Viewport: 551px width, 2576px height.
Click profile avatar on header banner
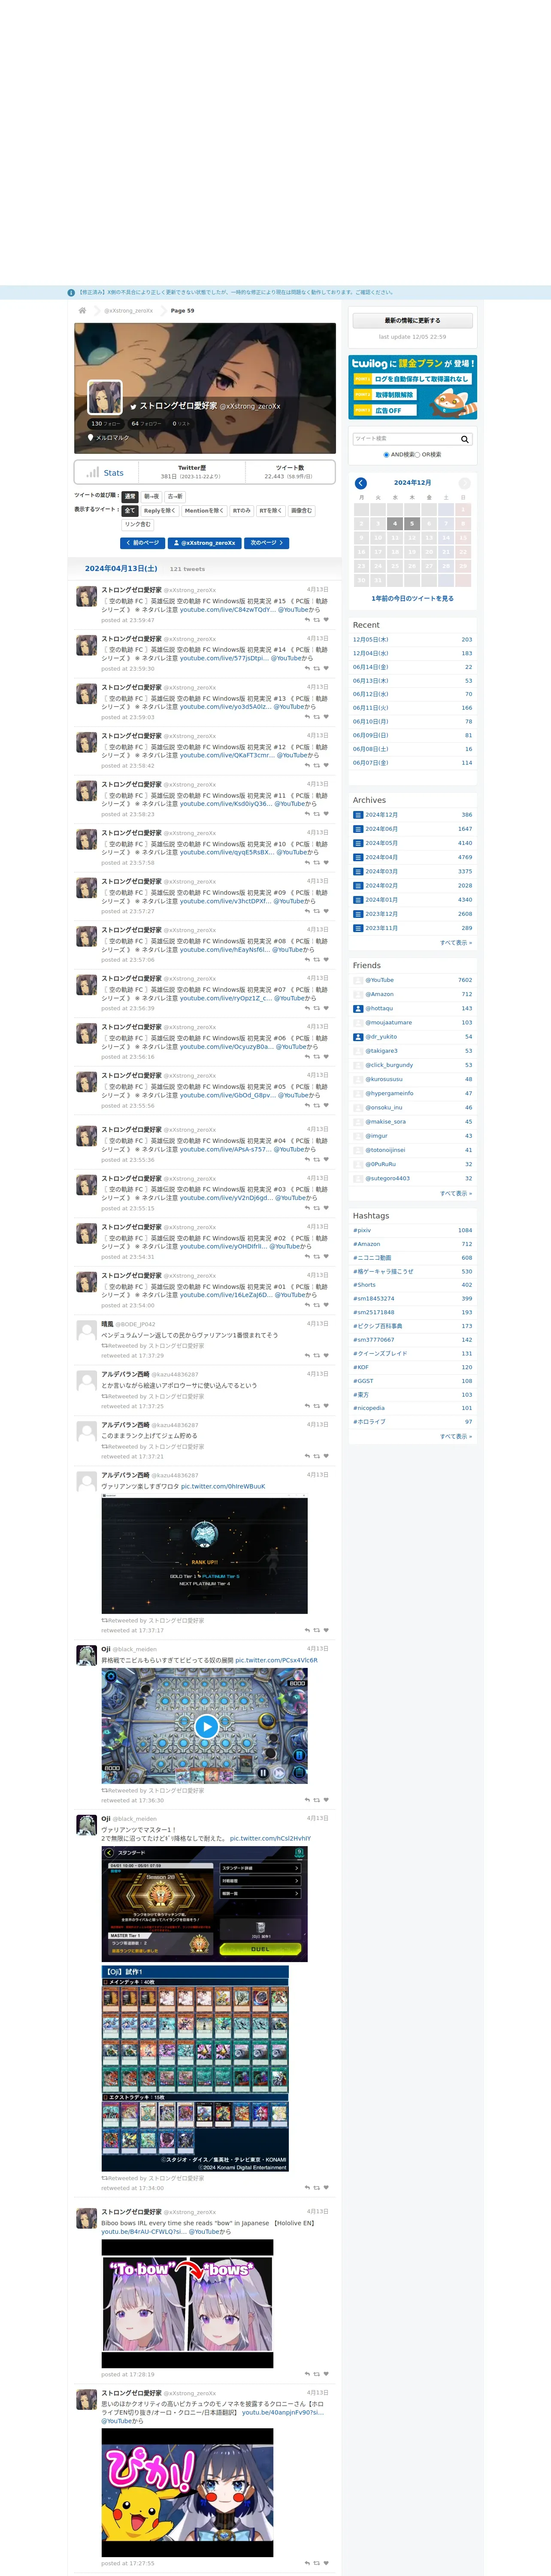(x=105, y=397)
